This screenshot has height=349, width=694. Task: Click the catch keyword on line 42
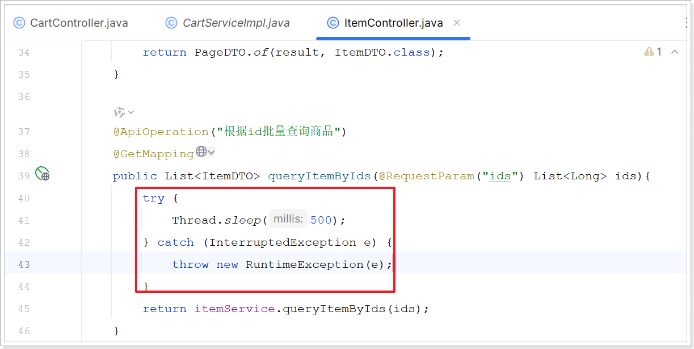click(175, 242)
